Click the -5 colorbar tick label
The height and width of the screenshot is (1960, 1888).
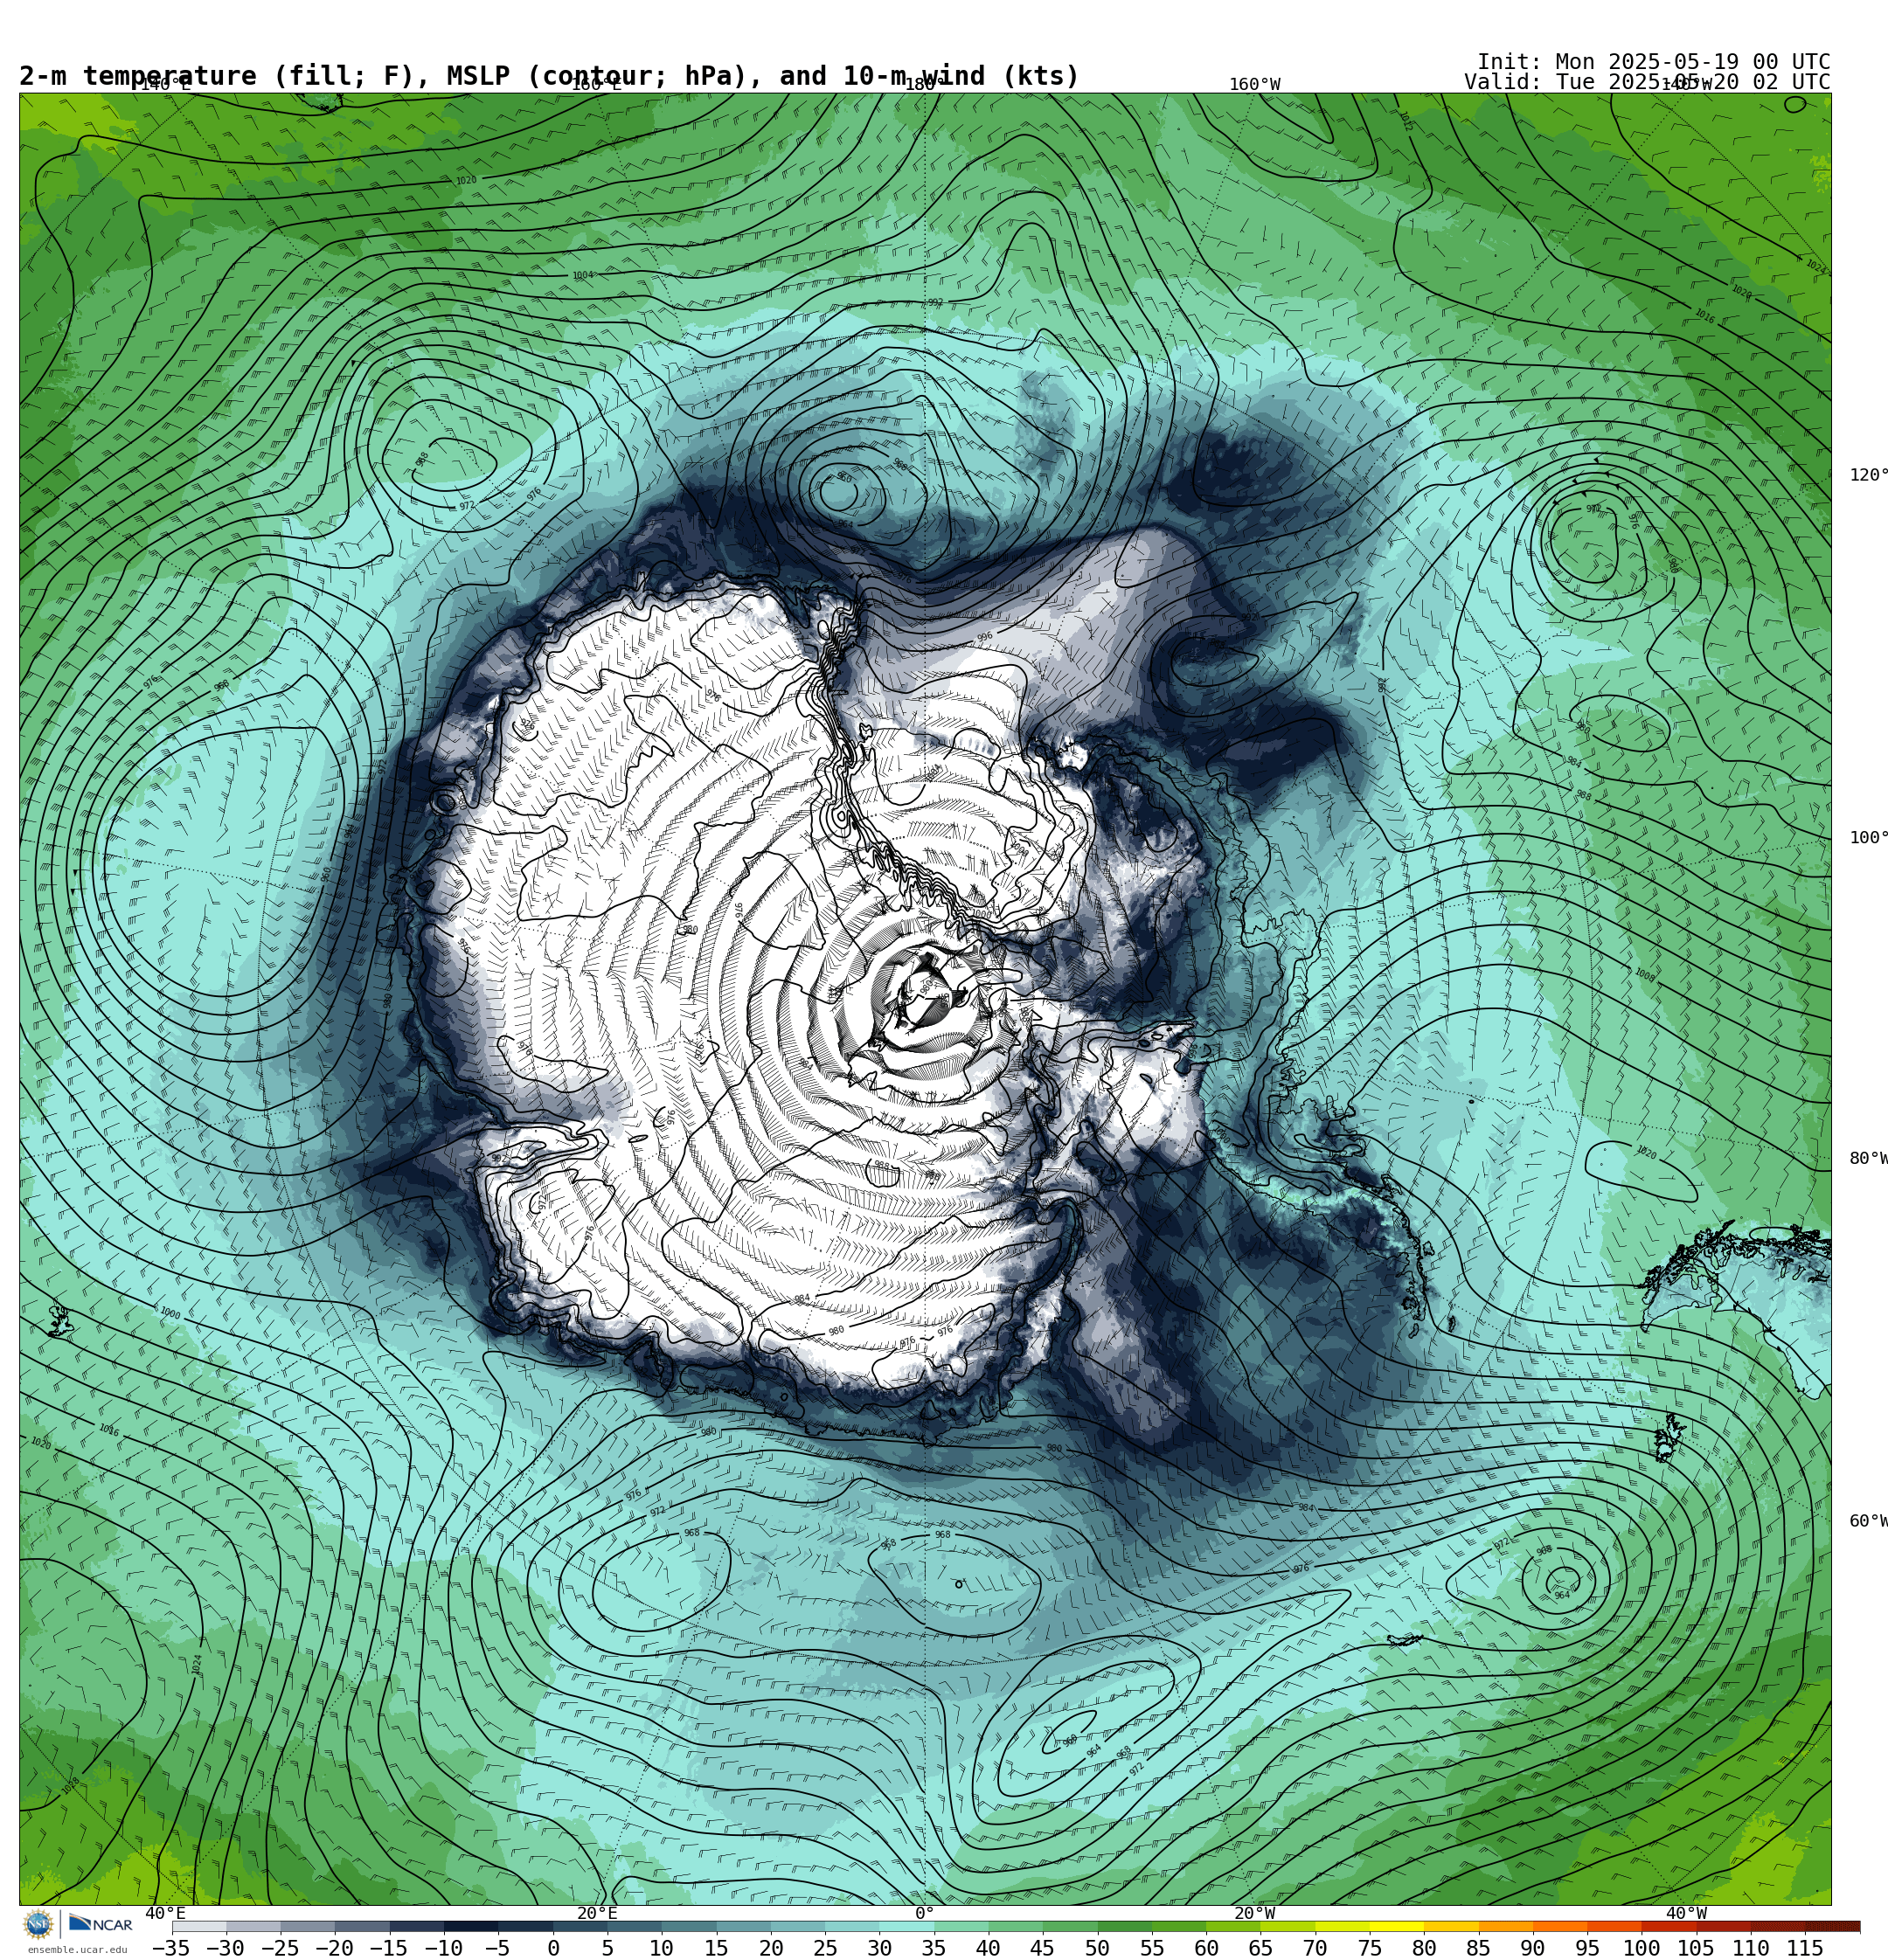coord(497,1948)
